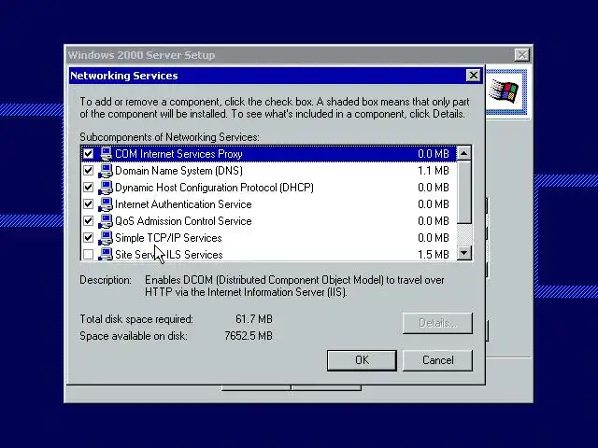The height and width of the screenshot is (448, 598).
Task: Click the Simple TCP/IP Services computer icon
Action: pos(106,238)
